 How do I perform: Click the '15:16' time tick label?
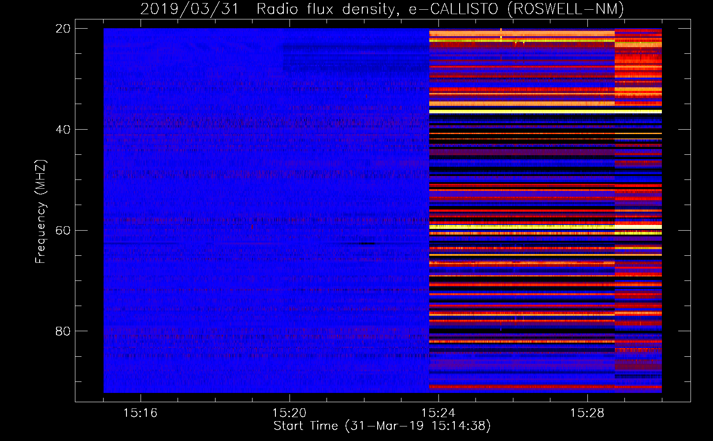(x=141, y=413)
